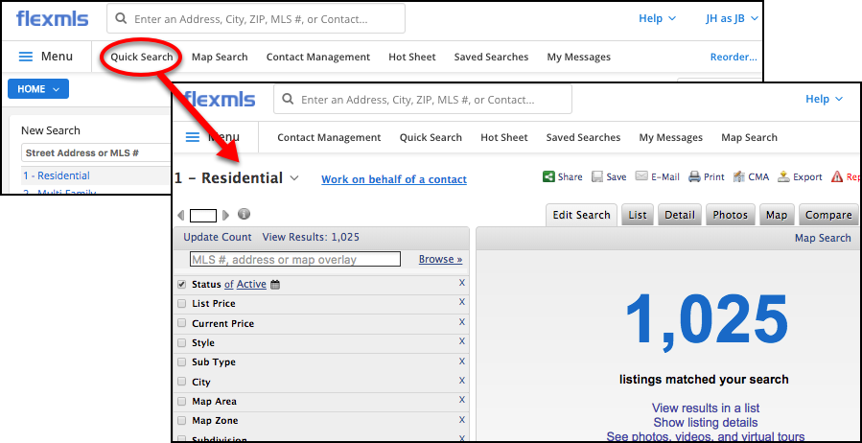Switch to the Photos tab
Screen dimensions: 862x443
click(731, 215)
